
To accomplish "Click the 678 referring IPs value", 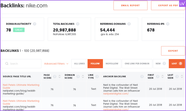I will click(x=151, y=30).
